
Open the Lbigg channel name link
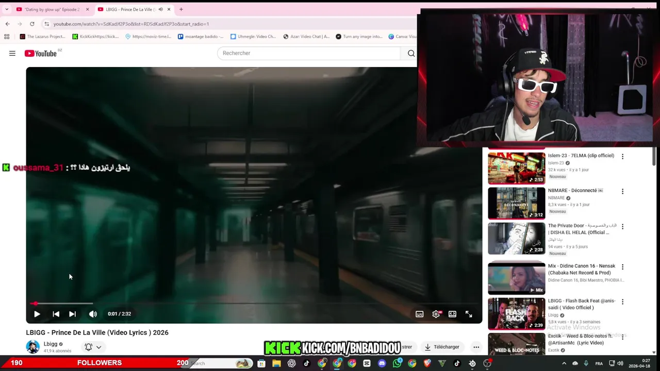[51, 344]
